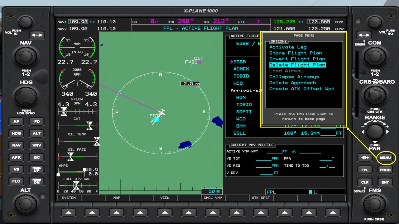
Task: Toggle the FD flight director button
Action: coord(37,122)
